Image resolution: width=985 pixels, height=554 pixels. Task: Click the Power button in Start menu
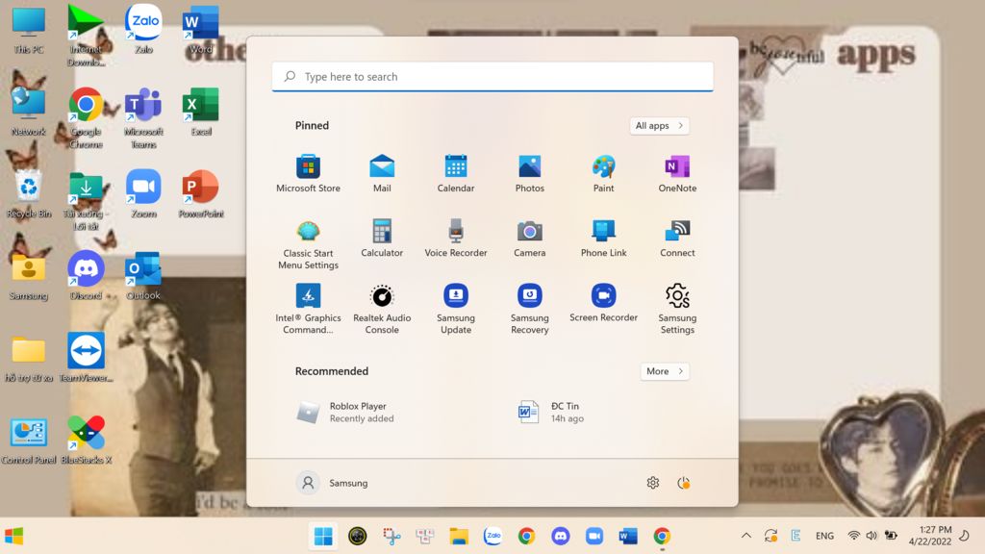(684, 483)
